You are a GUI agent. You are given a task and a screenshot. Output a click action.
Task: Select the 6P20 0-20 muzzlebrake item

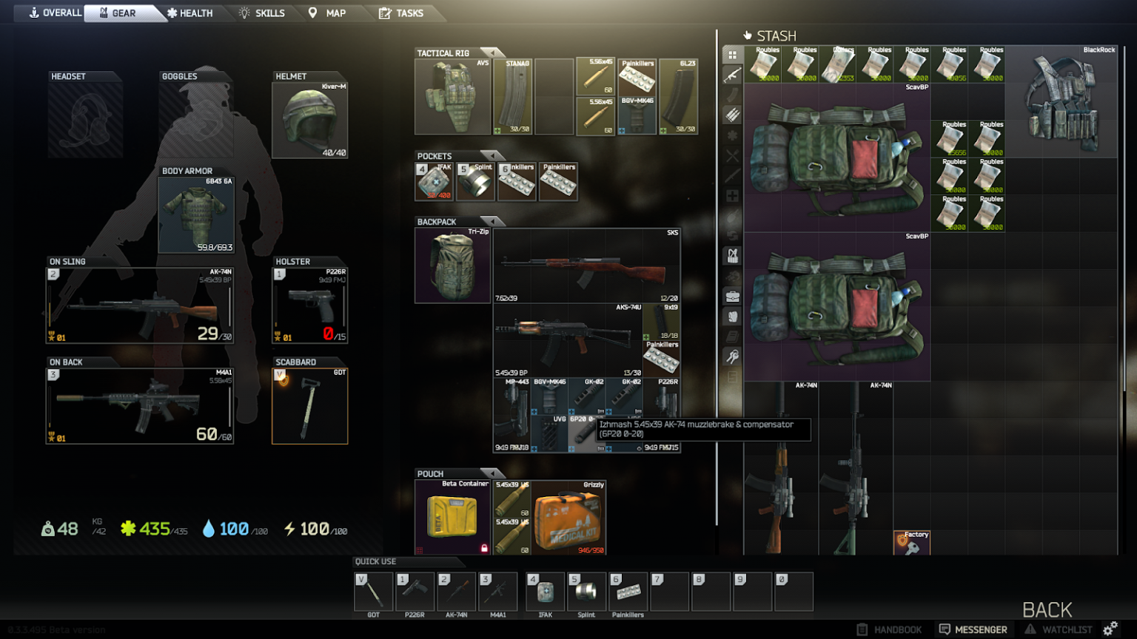(x=586, y=433)
